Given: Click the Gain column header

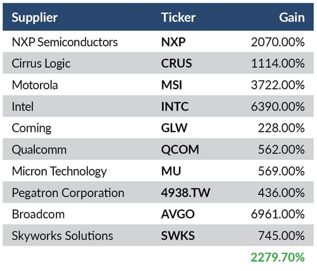Looking at the screenshot, I should pos(292,17).
